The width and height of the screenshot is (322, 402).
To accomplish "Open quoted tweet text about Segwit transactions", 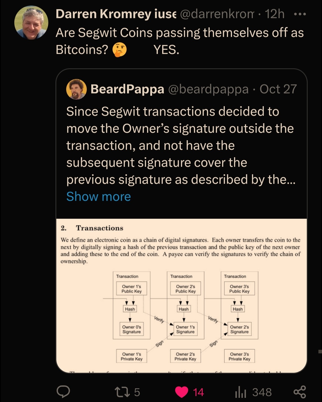I will tap(181, 145).
